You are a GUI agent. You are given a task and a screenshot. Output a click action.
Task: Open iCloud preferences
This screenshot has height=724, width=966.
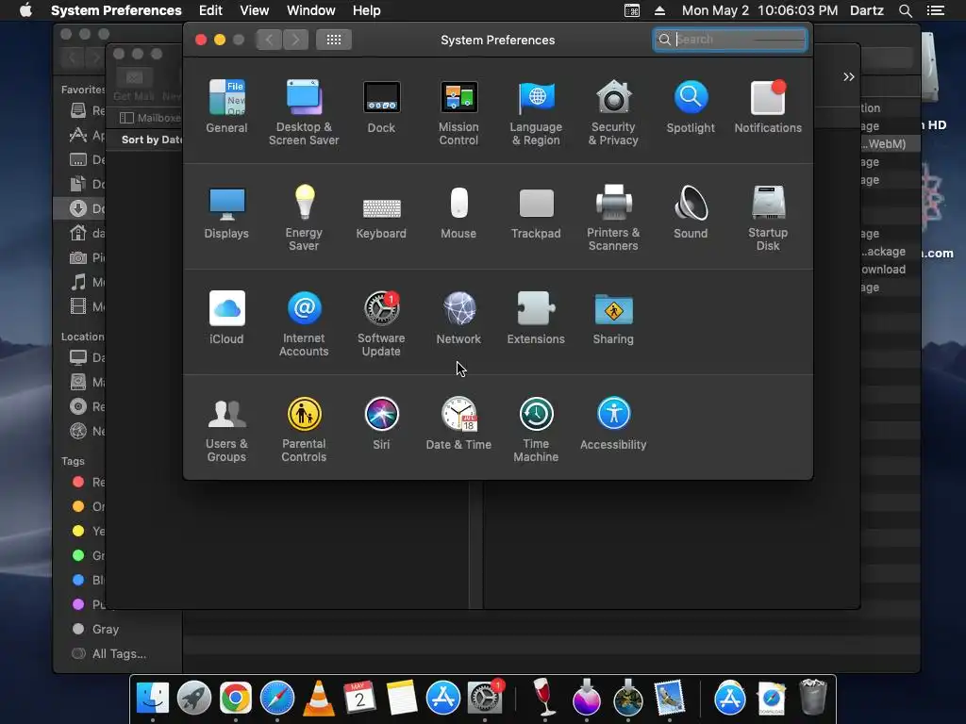pos(226,318)
